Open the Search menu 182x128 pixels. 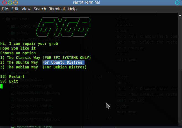40,9
